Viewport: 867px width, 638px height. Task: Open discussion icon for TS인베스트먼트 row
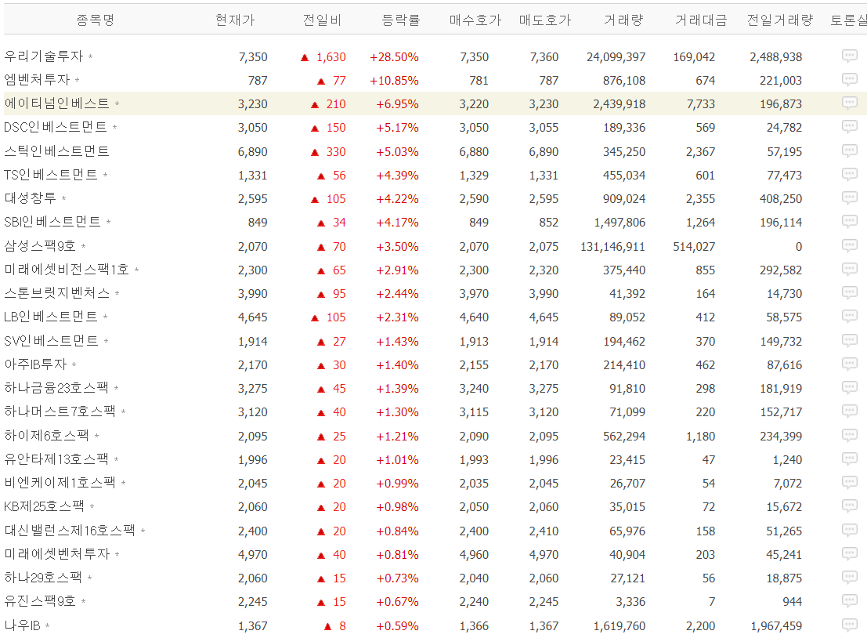pos(849,174)
